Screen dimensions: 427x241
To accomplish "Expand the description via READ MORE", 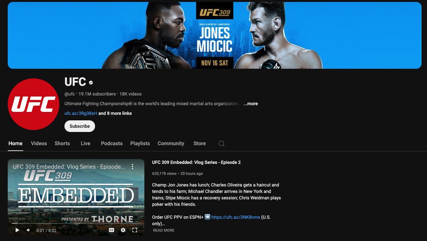I will coord(163,230).
